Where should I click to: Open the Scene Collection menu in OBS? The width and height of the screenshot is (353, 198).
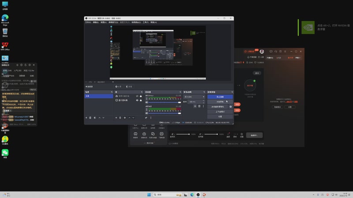click(x=136, y=22)
